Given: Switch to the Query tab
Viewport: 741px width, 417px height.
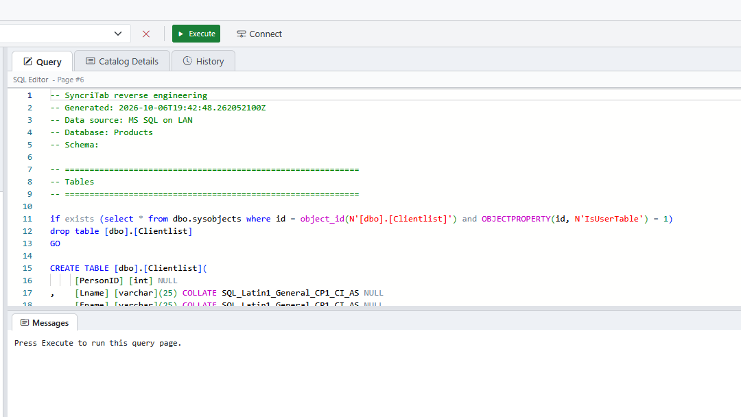Looking at the screenshot, I should [42, 62].
